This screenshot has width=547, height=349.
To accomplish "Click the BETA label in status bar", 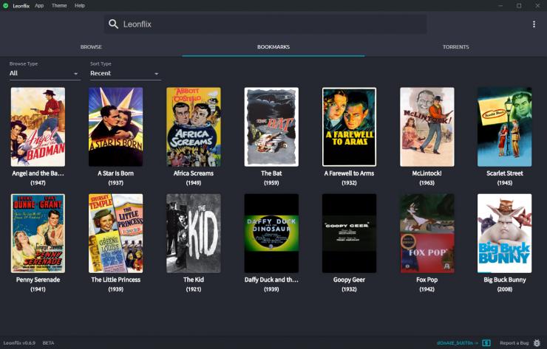I will tap(48, 343).
